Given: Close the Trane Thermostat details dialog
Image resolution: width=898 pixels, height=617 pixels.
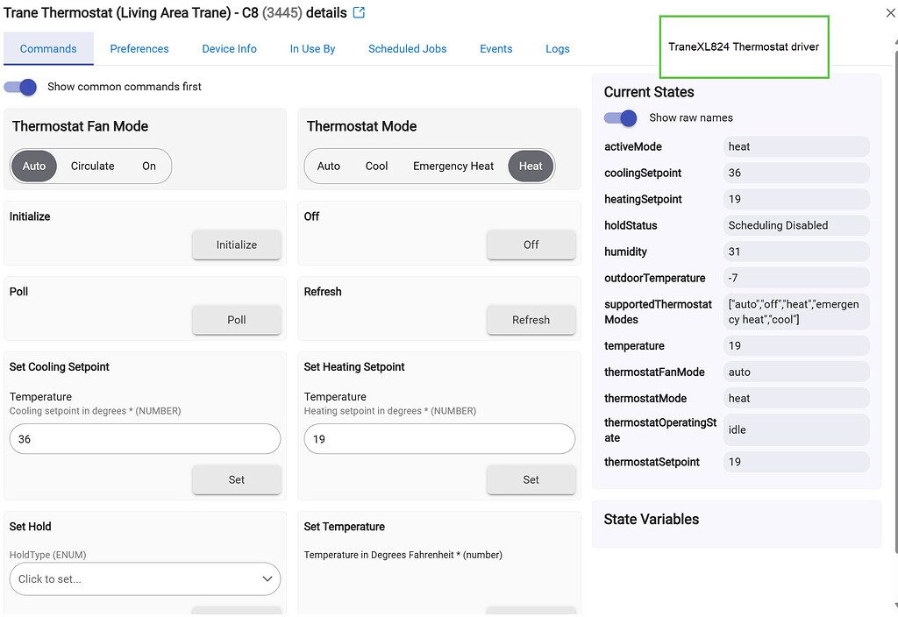Looking at the screenshot, I should [889, 13].
